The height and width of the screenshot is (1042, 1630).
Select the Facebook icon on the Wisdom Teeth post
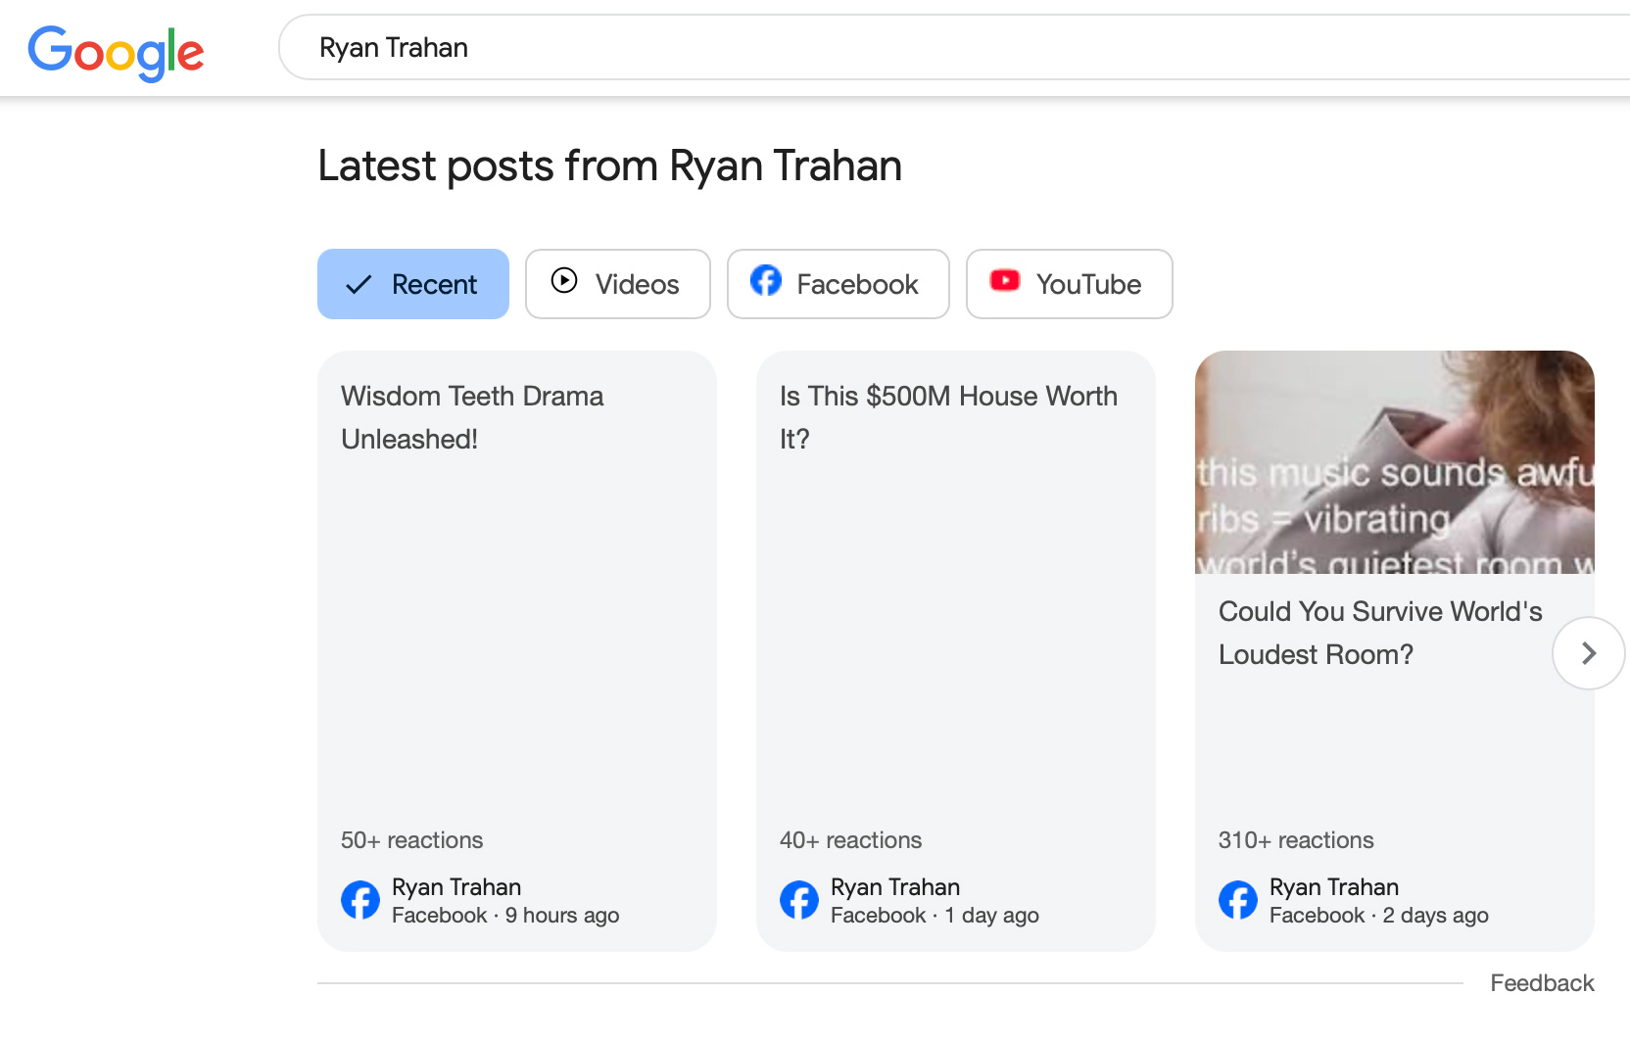click(x=360, y=900)
